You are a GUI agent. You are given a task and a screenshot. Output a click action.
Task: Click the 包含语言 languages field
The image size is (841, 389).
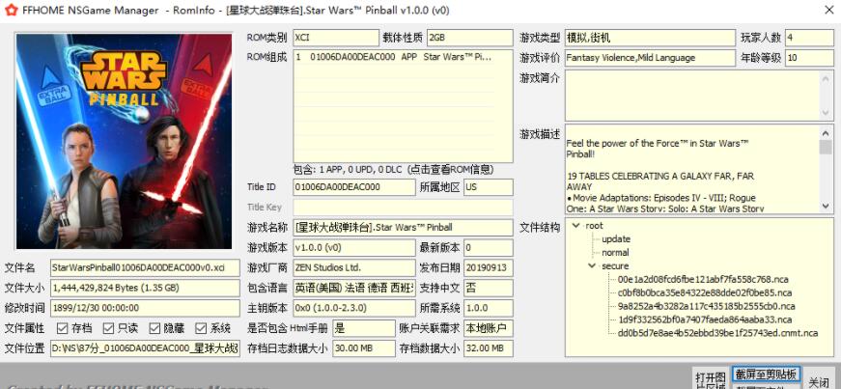354,288
